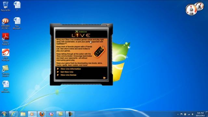
Task: Launch Firefox from the taskbar
Action: pyautogui.click(x=42, y=114)
